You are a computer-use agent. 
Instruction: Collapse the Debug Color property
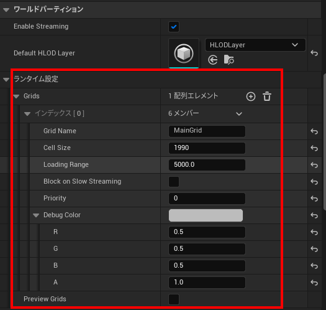36,215
